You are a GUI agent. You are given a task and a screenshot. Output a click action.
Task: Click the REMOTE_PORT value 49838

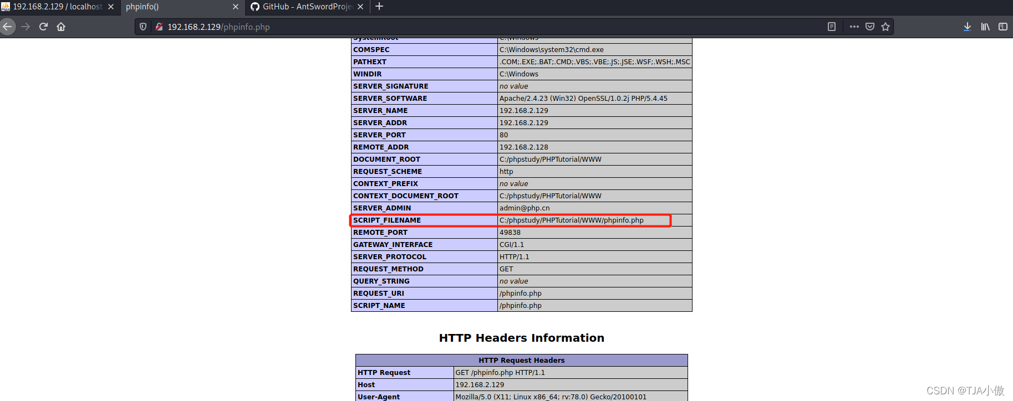(x=510, y=233)
